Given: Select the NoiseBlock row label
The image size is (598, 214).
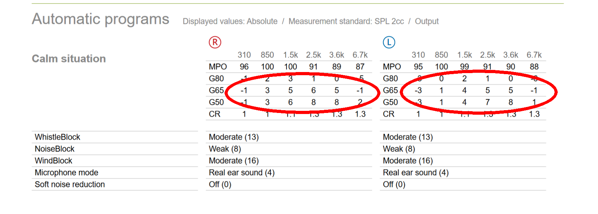Looking at the screenshot, I should pos(55,149).
